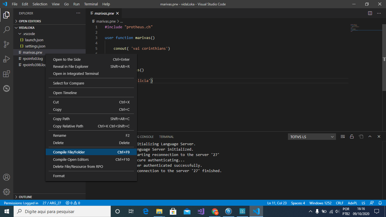Viewport: 386px width, 217px height.
Task: Open the Windows Start menu
Action: pos(6,211)
